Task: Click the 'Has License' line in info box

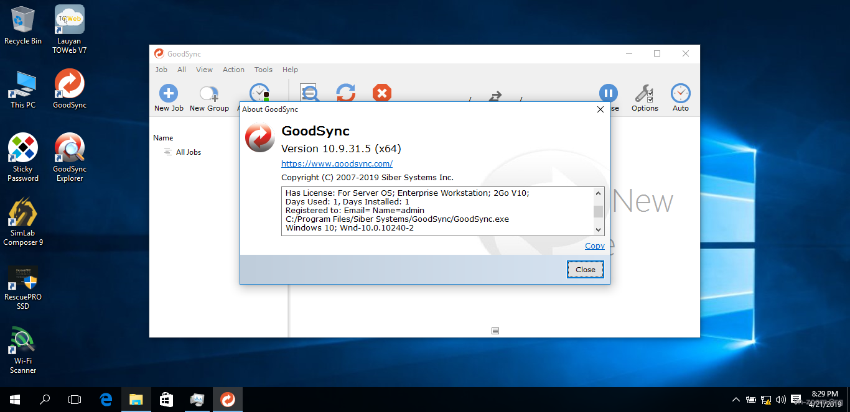Action: (407, 193)
